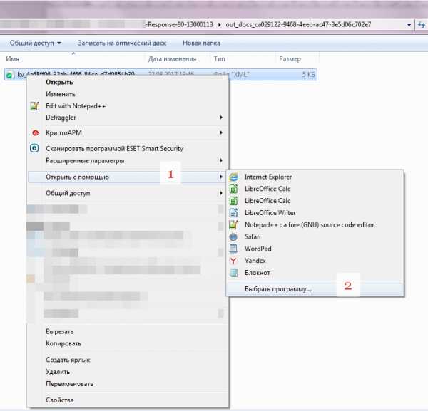Click the КриптоАРМ red icon
The height and width of the screenshot is (411, 428).
(x=34, y=132)
